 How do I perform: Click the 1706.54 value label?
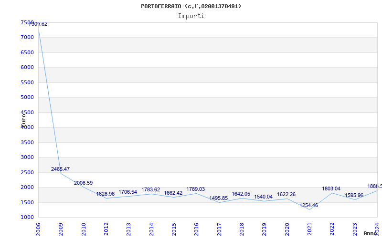tap(127, 192)
